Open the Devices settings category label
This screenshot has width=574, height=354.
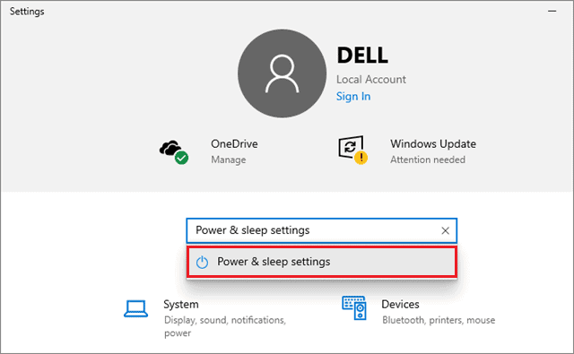coord(400,305)
